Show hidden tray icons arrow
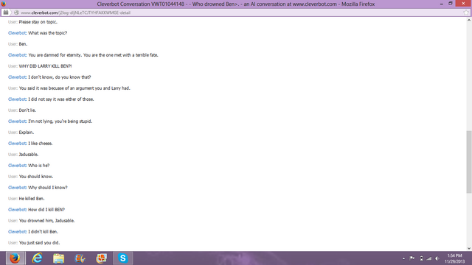This screenshot has height=265, width=472. tap(403, 258)
